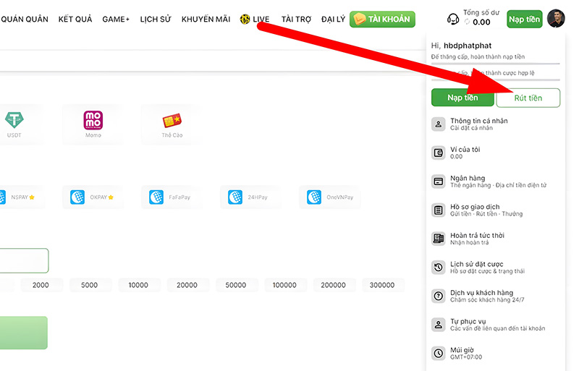
Task: Open the KHUYẾN MÃI menu tab
Action: point(206,20)
